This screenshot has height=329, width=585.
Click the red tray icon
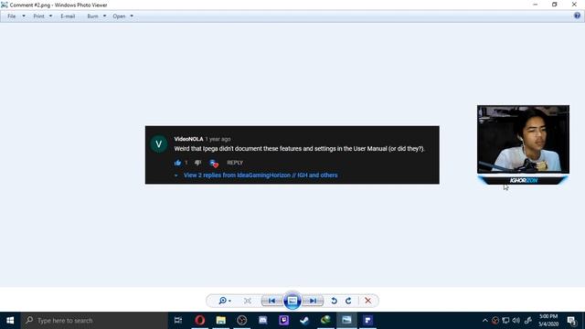point(495,321)
